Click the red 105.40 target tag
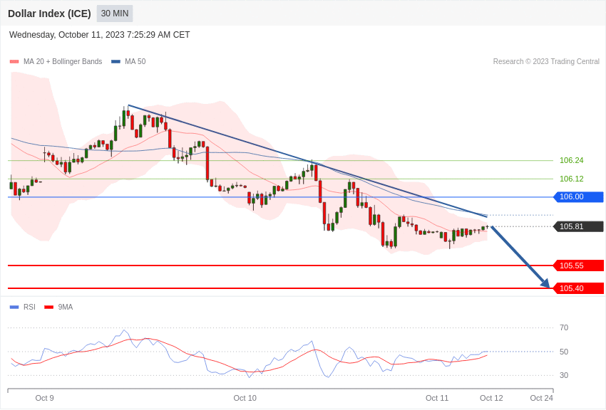 point(578,288)
